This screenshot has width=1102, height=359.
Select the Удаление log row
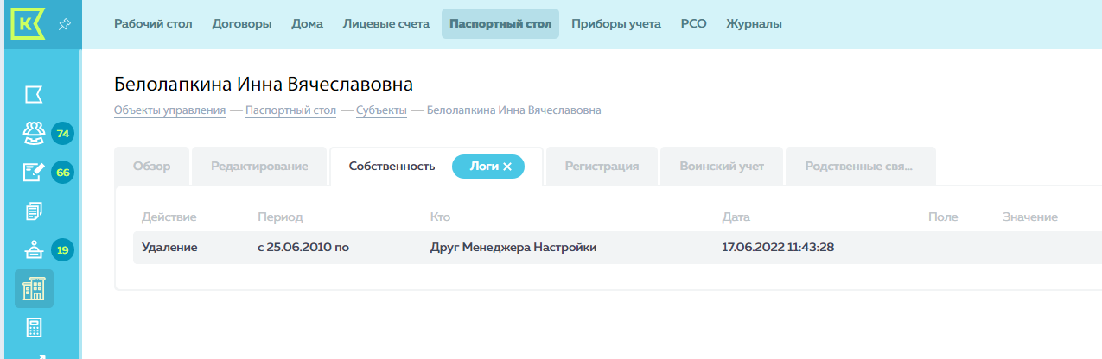[x=617, y=248]
